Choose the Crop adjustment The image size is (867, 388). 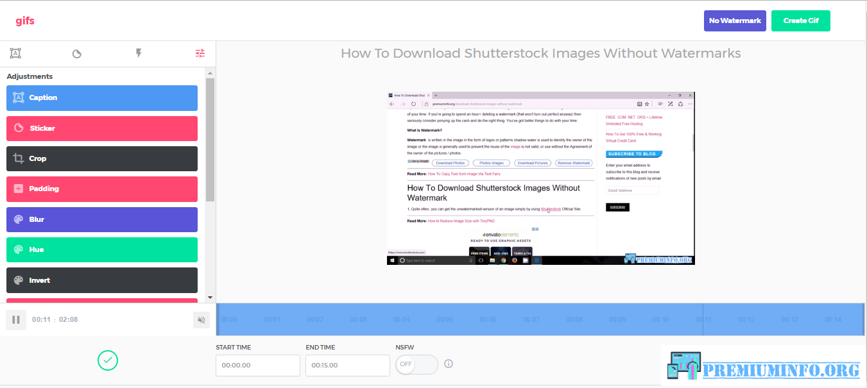pos(102,158)
